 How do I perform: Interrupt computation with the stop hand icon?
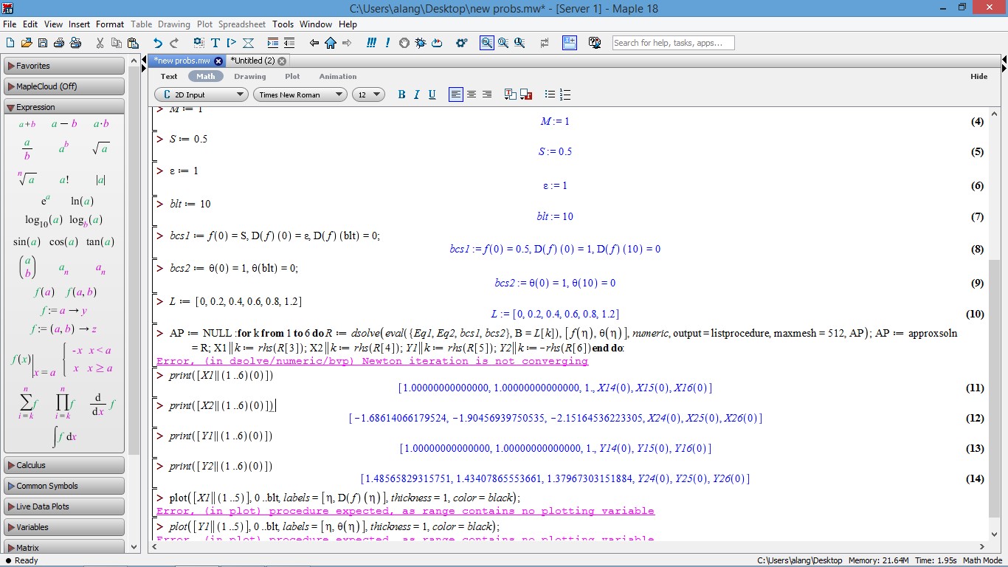coord(404,43)
